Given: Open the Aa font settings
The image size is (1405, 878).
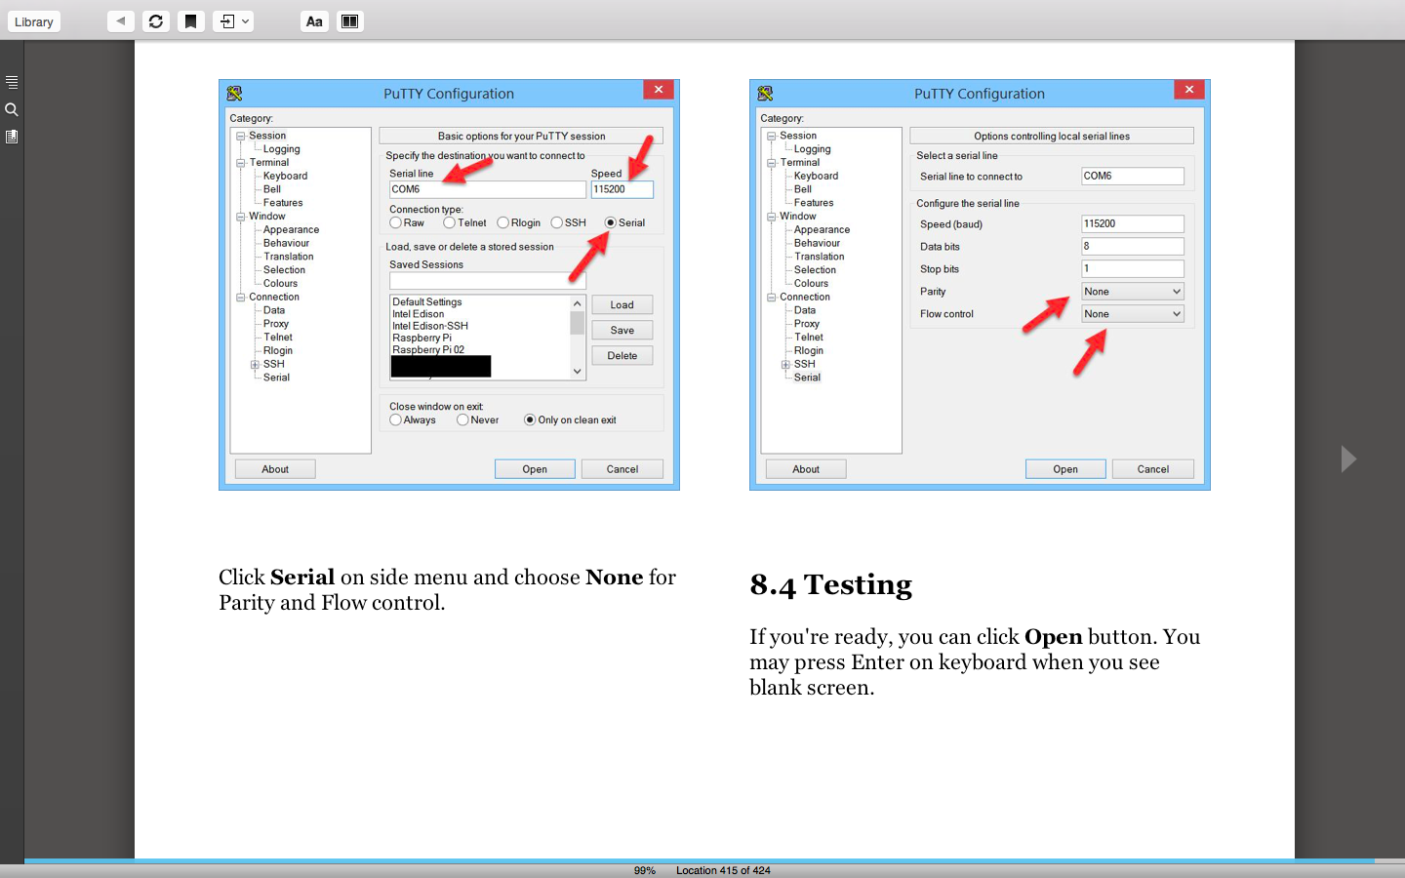Looking at the screenshot, I should [314, 21].
